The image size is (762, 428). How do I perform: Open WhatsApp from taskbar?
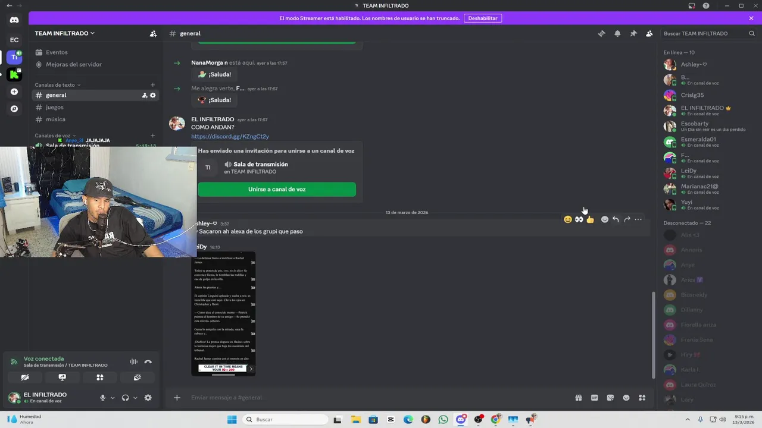click(443, 420)
